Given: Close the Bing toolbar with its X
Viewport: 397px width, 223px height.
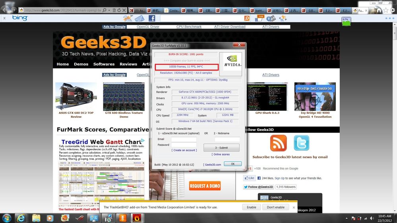Looking at the screenshot, I should pyautogui.click(x=4, y=18).
